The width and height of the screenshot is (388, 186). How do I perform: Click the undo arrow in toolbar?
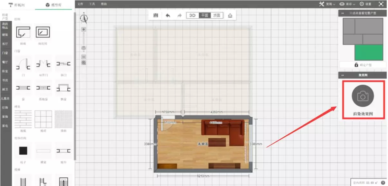(168, 15)
